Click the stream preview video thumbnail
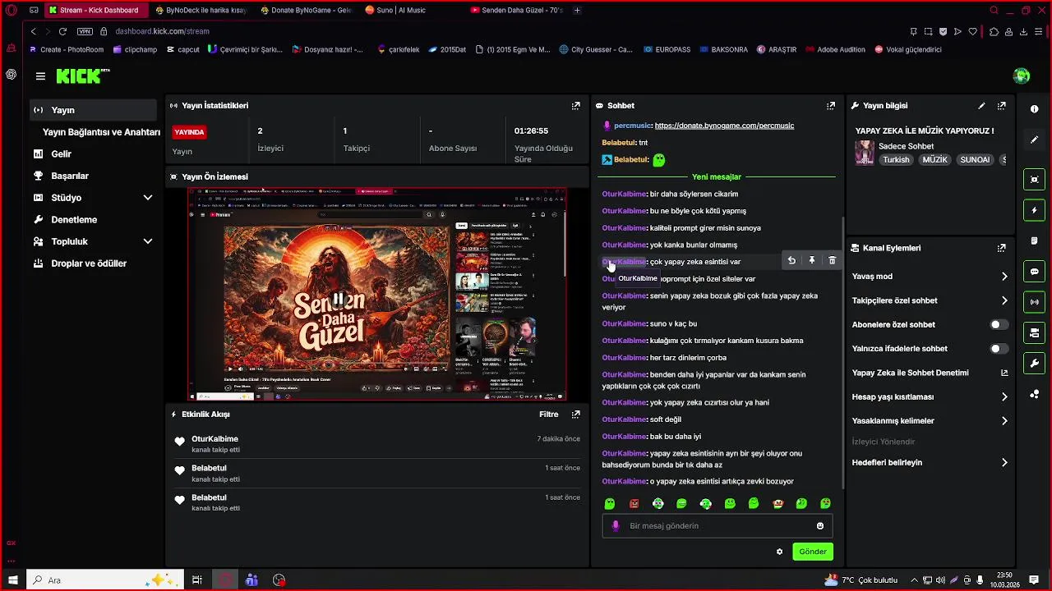The image size is (1052, 591). (377, 294)
